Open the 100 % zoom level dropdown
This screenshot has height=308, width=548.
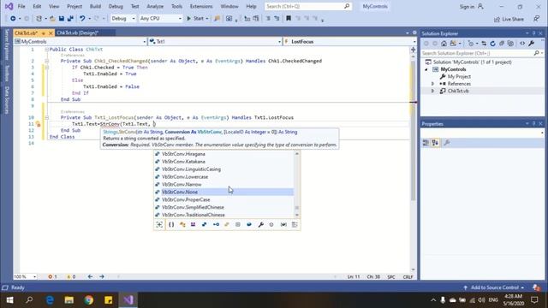pyautogui.click(x=25, y=276)
